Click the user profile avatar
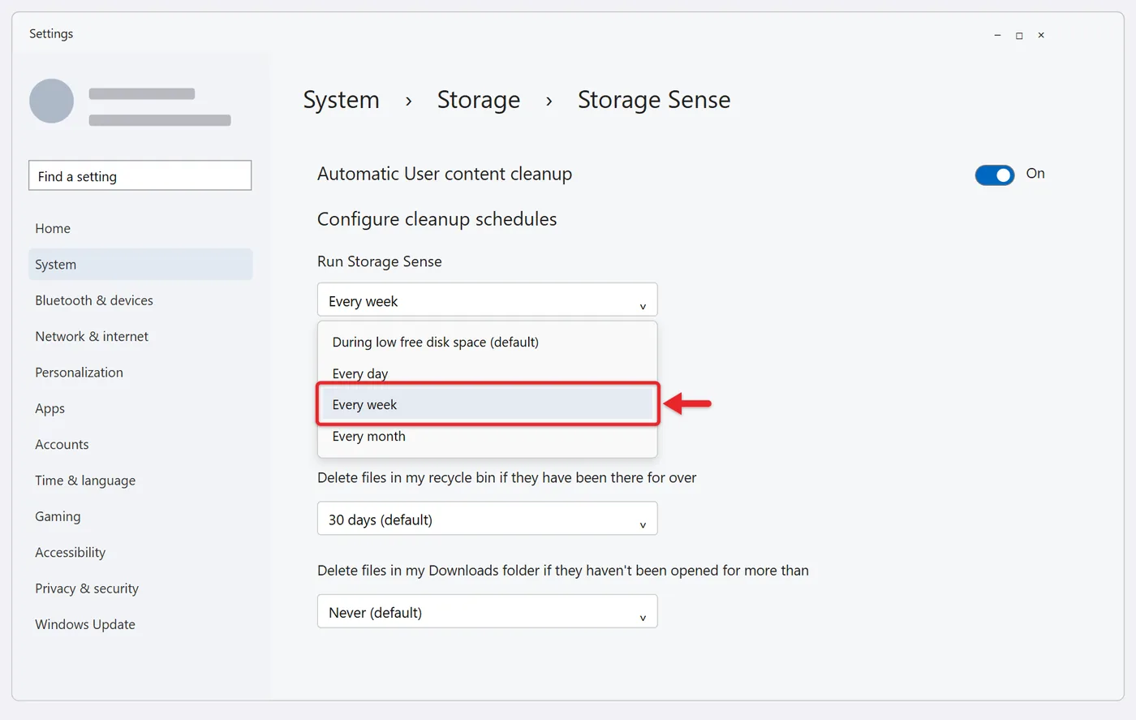 [x=51, y=101]
